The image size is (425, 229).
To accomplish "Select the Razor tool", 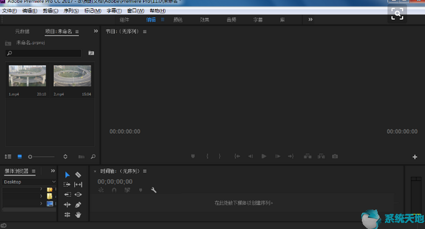I will tap(78, 174).
